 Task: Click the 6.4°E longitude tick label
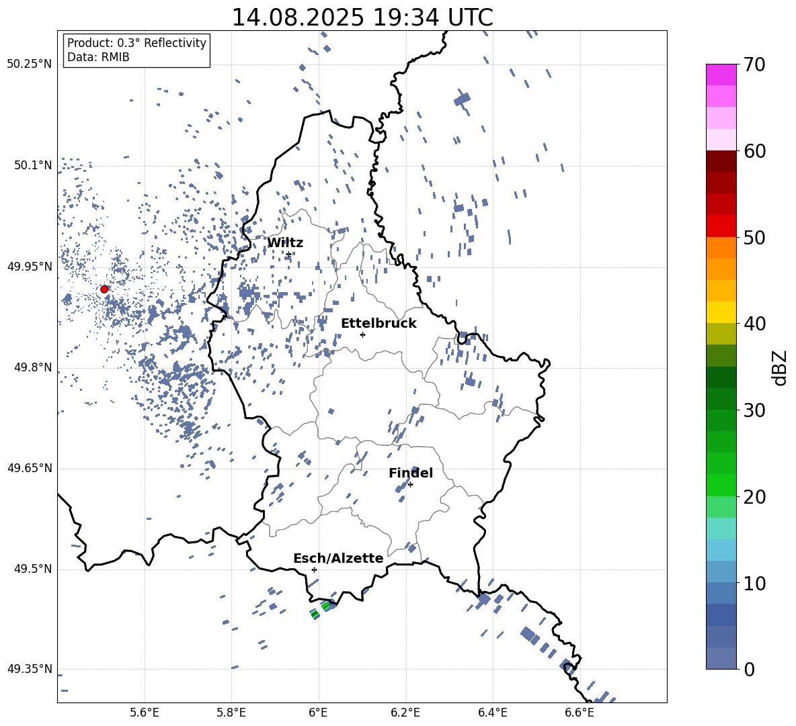492,713
